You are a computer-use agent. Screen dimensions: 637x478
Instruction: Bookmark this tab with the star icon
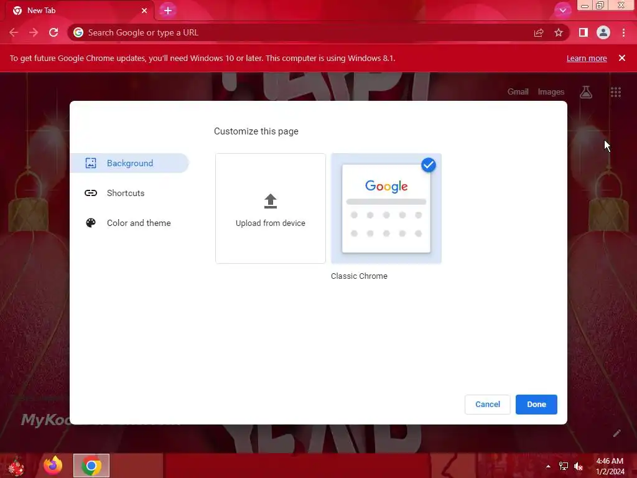559,32
